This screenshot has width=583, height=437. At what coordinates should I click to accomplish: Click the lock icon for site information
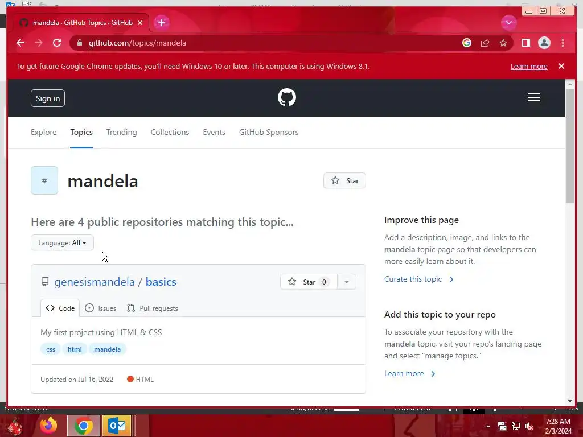[x=79, y=43]
